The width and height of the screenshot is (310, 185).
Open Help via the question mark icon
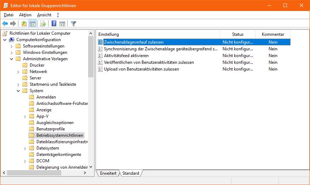pyautogui.click(x=54, y=24)
